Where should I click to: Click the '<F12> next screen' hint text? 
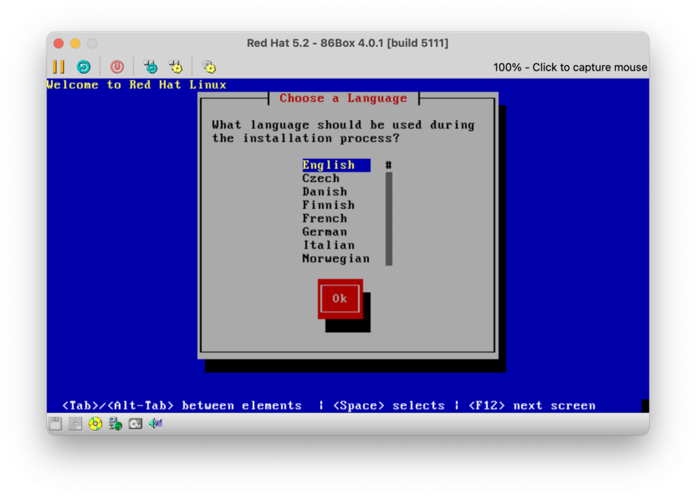[x=532, y=405]
